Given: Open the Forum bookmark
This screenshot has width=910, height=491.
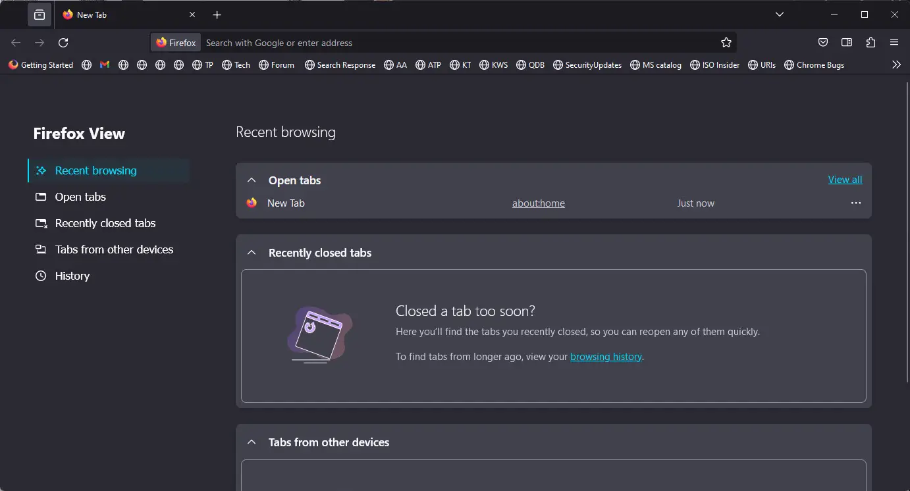Looking at the screenshot, I should tap(277, 65).
